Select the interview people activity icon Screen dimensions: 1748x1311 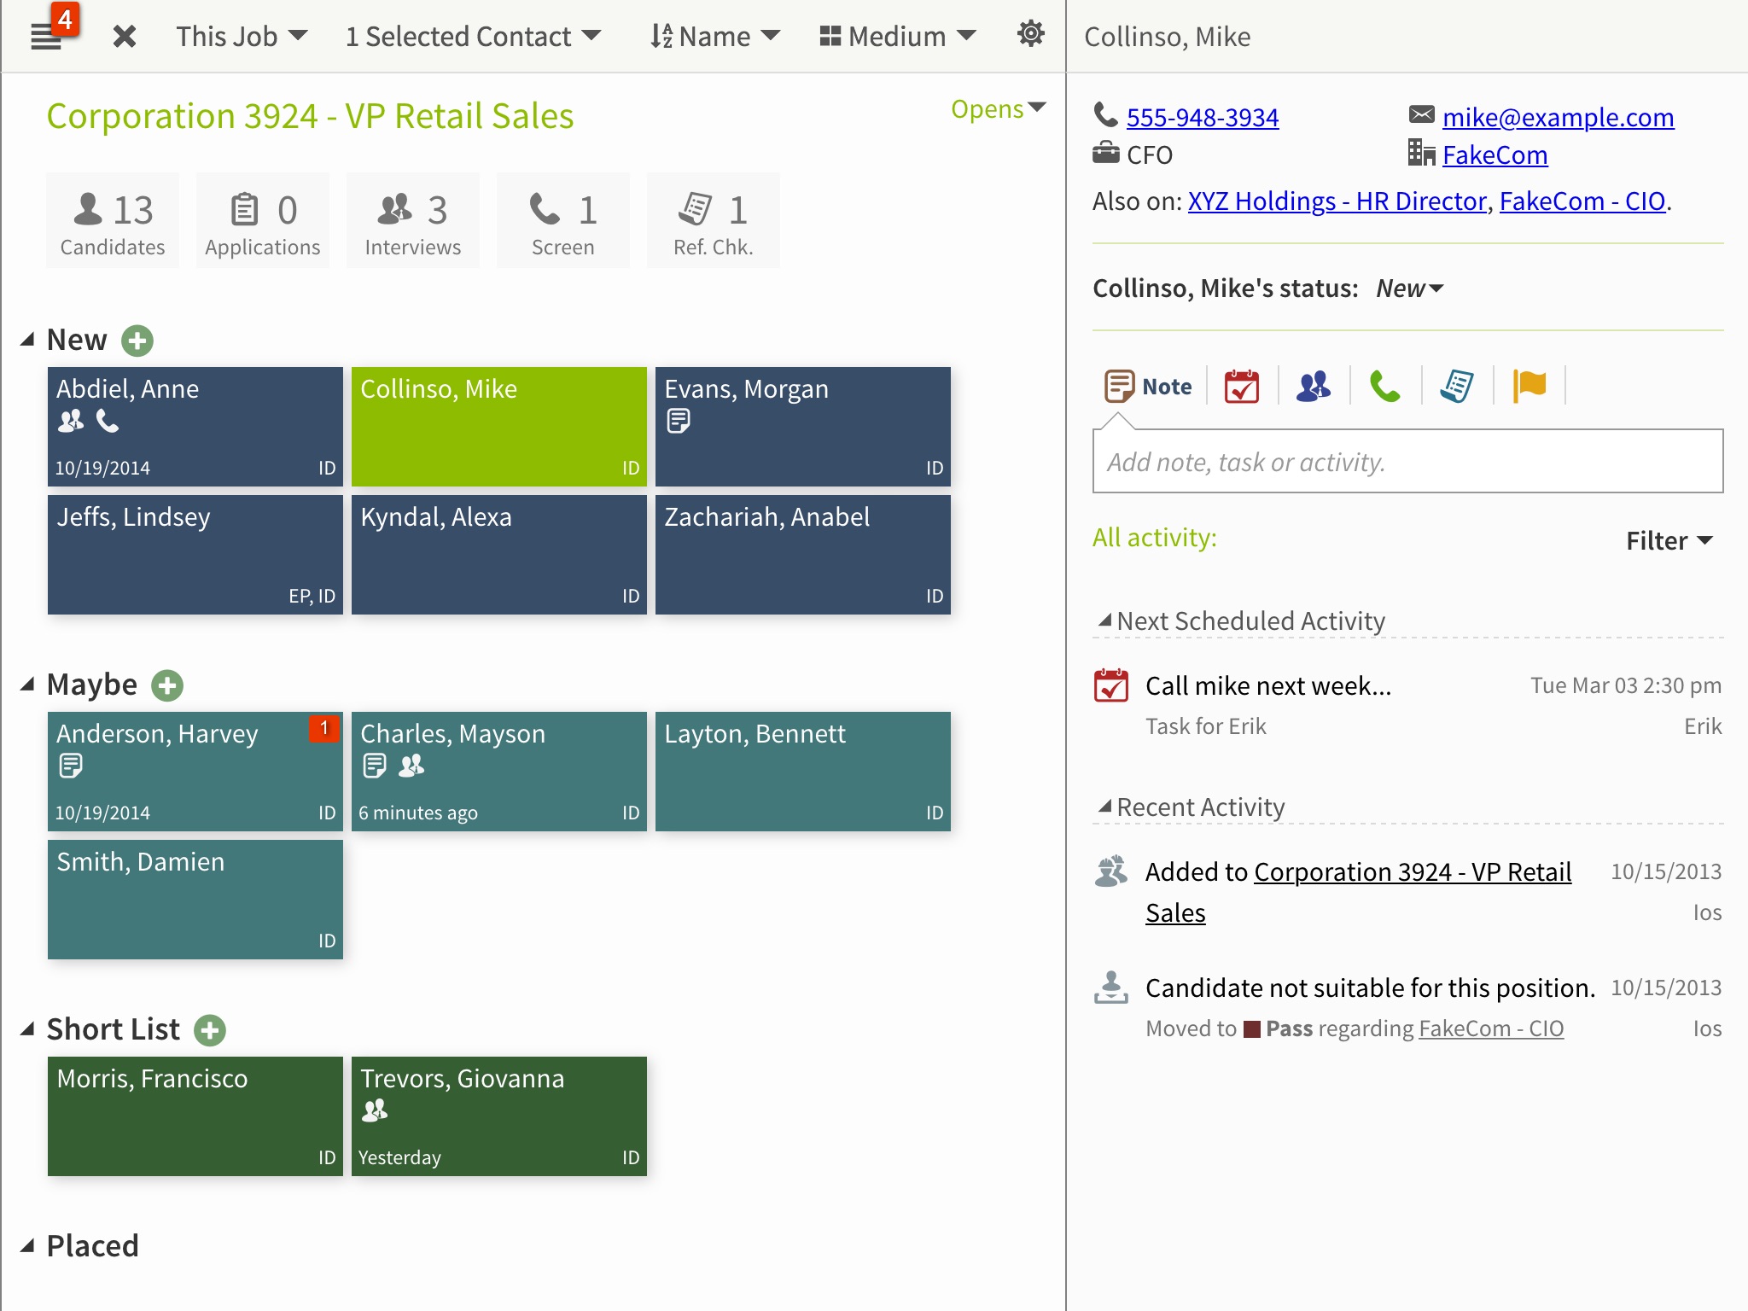1314,387
